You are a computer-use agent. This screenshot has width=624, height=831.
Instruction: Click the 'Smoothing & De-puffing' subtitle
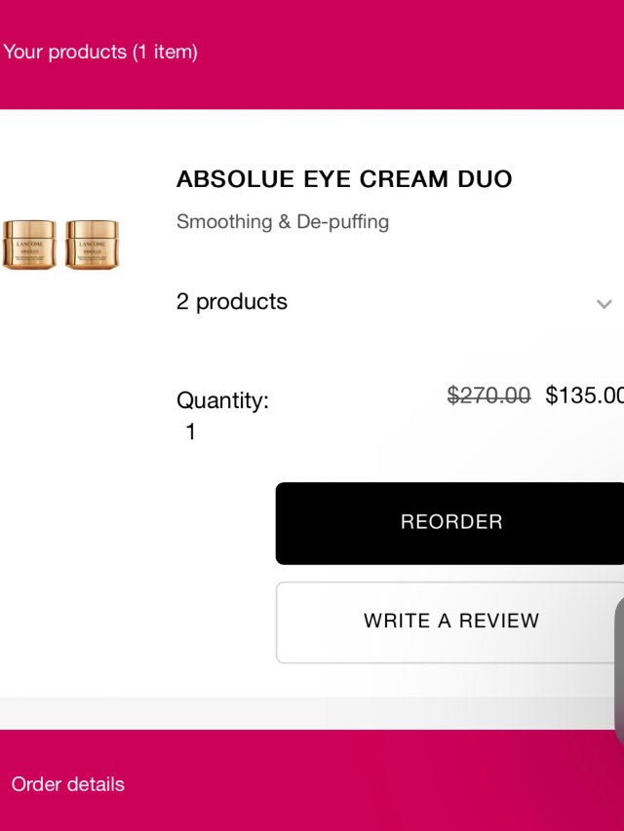point(283,222)
